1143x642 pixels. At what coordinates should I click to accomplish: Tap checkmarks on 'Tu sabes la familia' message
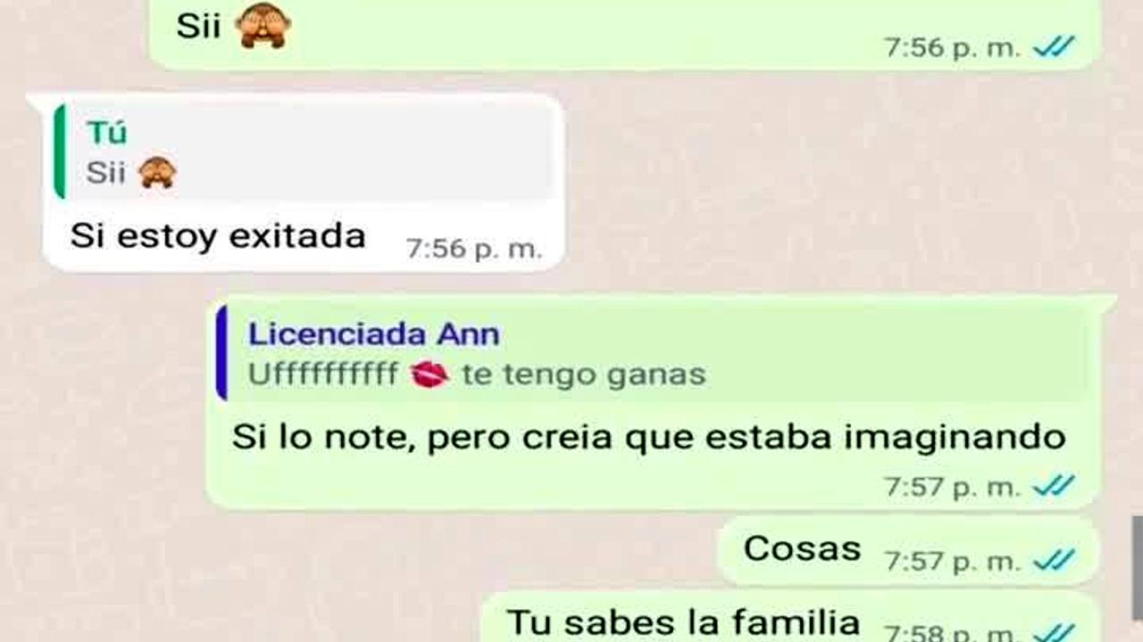click(1054, 632)
